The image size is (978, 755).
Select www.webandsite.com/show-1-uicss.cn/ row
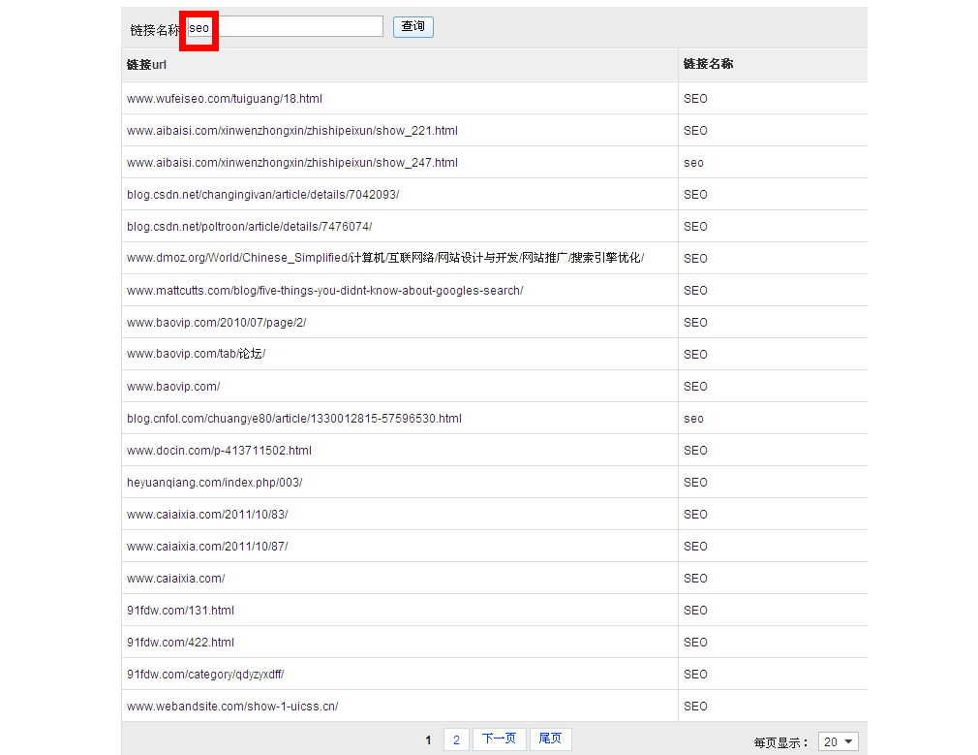[x=232, y=707]
